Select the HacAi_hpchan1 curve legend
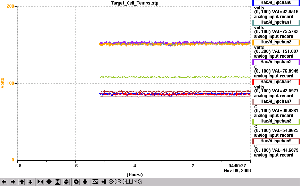Image resolution: width=300 pixels, height=186 pixels. [x=276, y=22]
